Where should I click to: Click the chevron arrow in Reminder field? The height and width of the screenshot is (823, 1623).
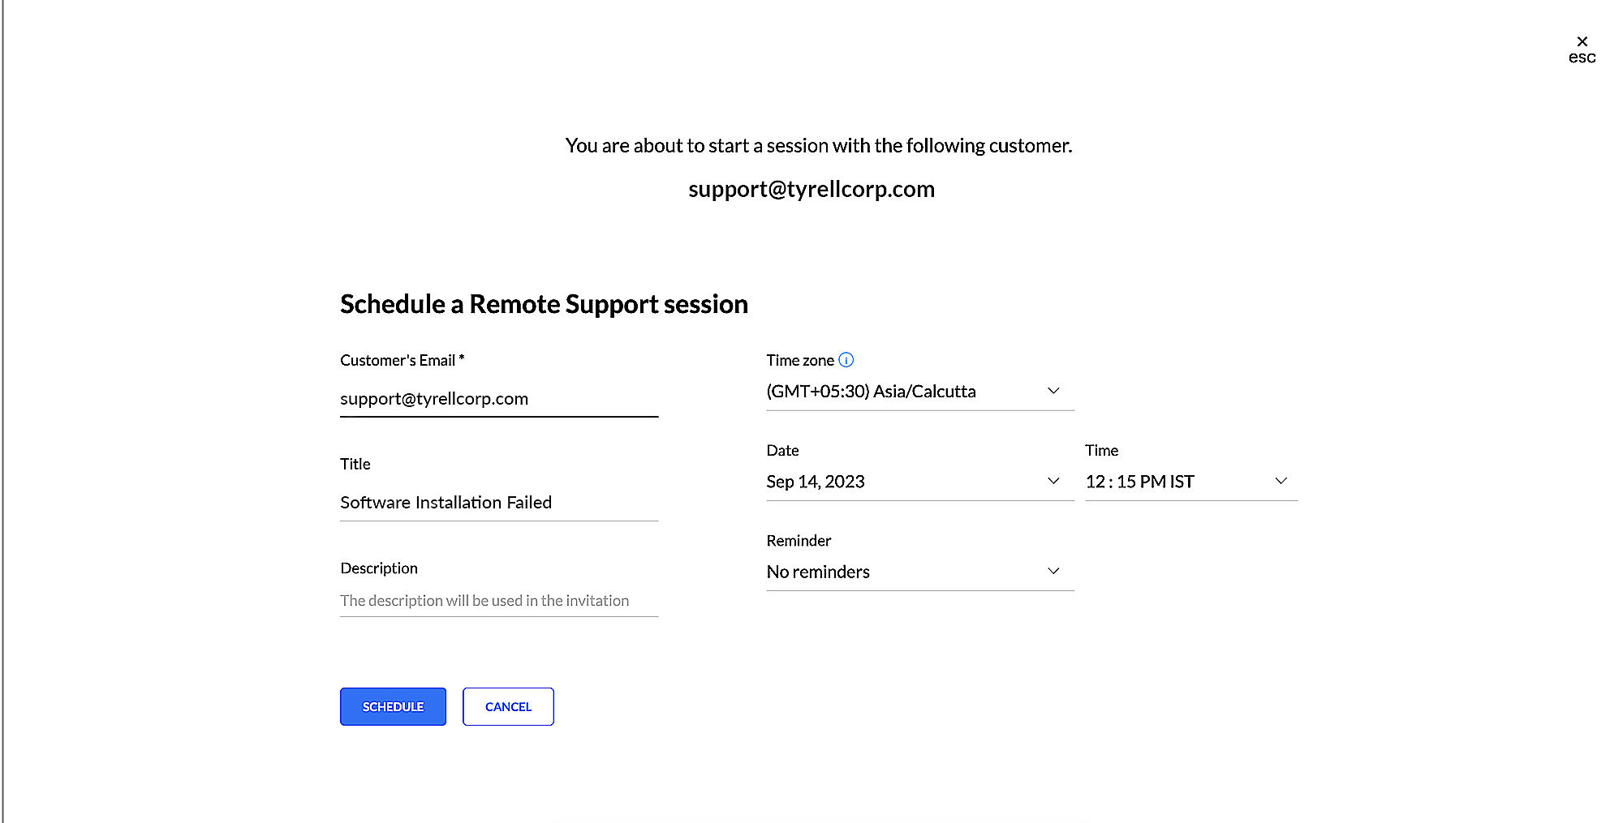coord(1053,571)
